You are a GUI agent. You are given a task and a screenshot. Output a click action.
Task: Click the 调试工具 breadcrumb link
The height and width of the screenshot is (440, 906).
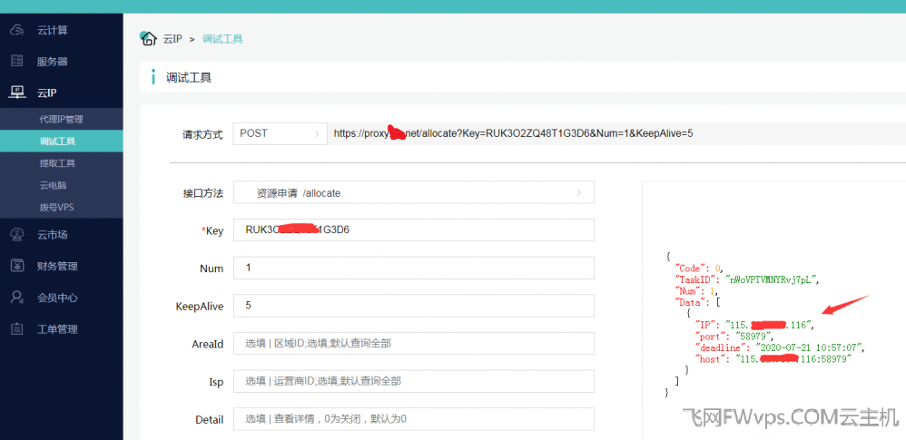click(x=222, y=39)
